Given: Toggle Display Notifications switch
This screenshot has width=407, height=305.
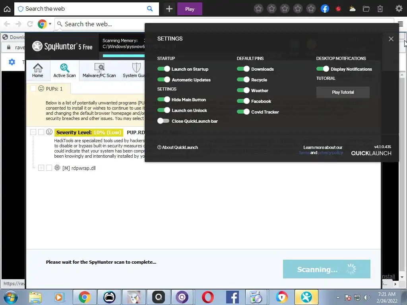Looking at the screenshot, I should [x=323, y=69].
